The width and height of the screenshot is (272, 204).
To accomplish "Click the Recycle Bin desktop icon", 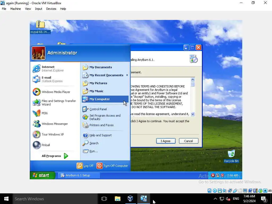I will coord(231,156).
